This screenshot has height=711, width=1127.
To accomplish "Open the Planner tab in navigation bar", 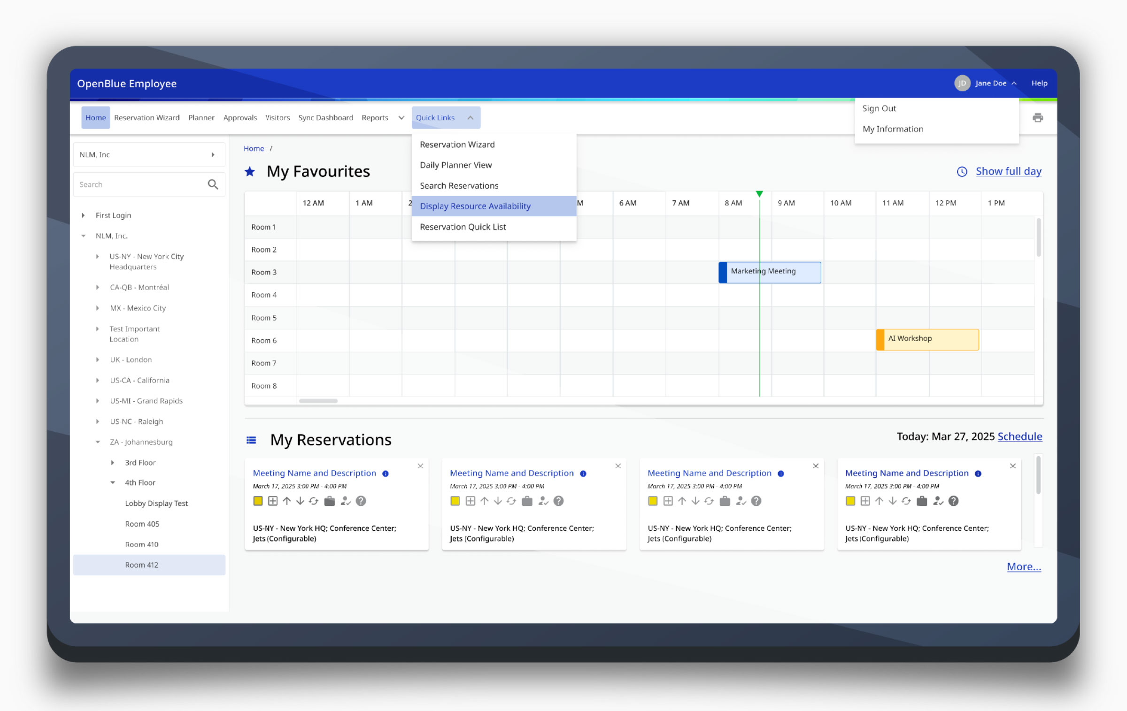I will (x=201, y=118).
